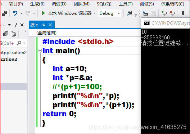The width and height of the screenshot is (190, 134).
Task: Open solution explorer window position dropdown arrow
Action: [x=9, y=25]
